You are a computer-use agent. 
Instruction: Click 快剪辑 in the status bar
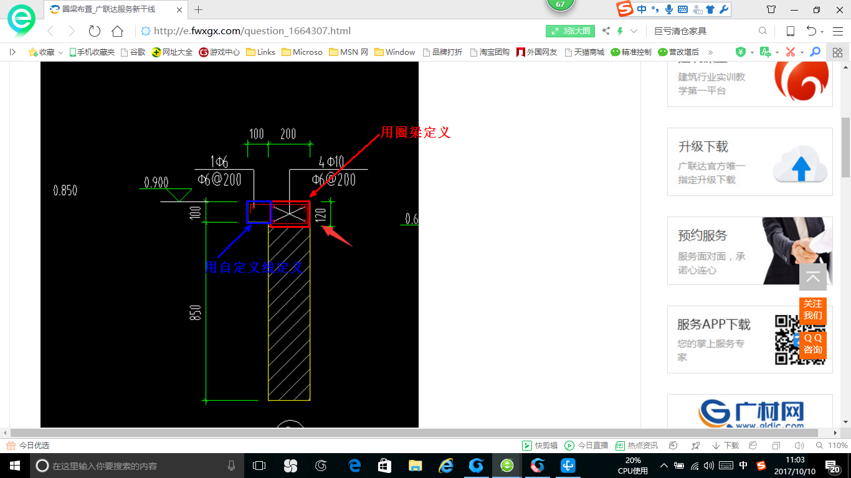pos(540,446)
